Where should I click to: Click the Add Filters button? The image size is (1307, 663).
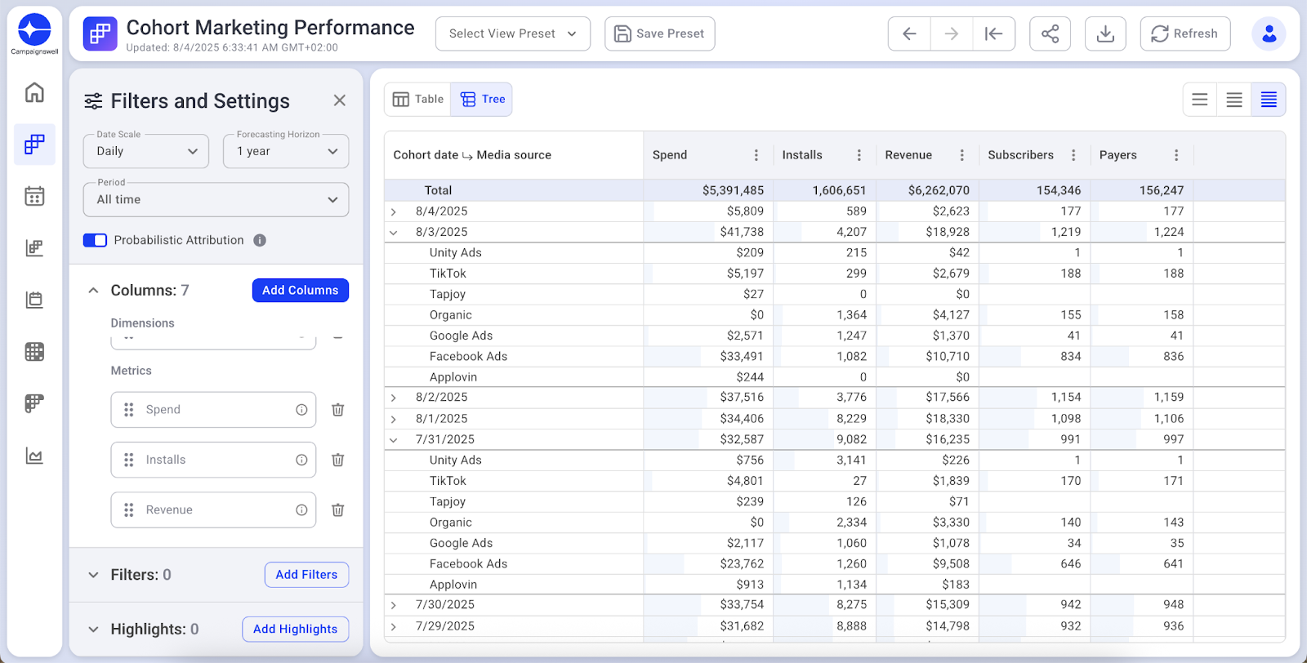click(x=307, y=575)
